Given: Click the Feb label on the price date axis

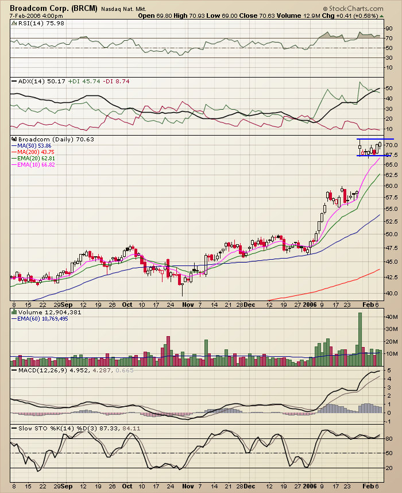Looking at the screenshot, I should tap(368, 305).
